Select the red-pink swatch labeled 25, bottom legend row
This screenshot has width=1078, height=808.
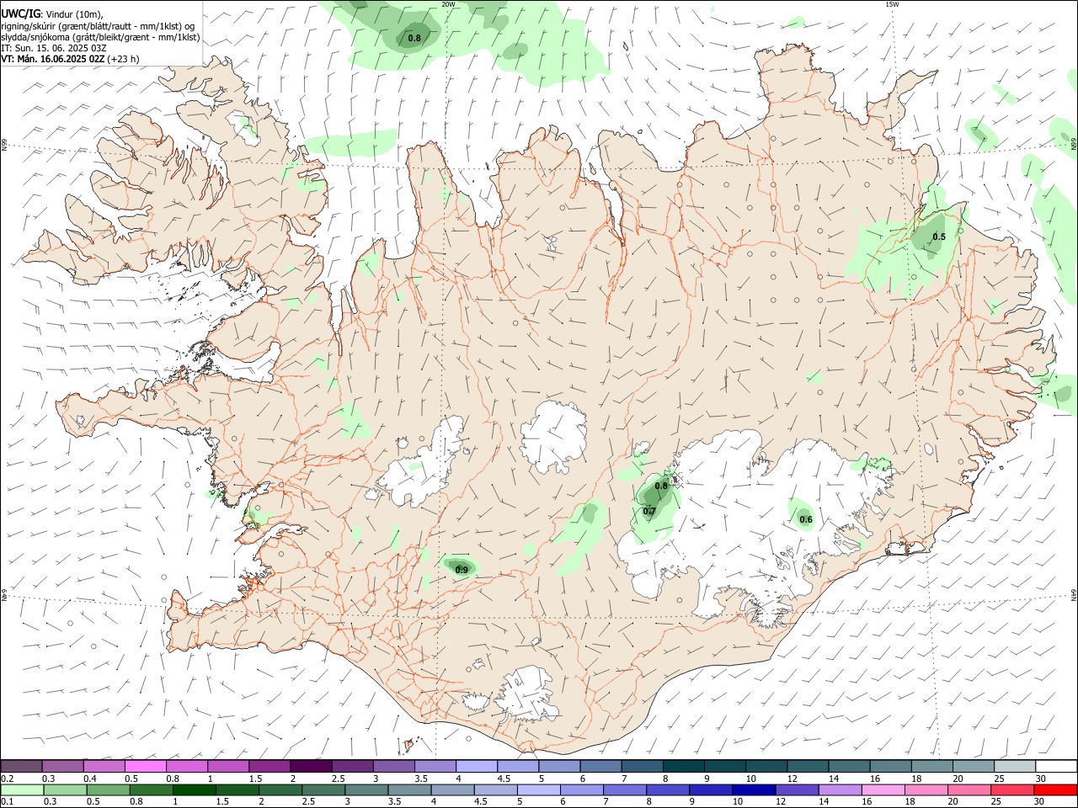pos(1011,790)
